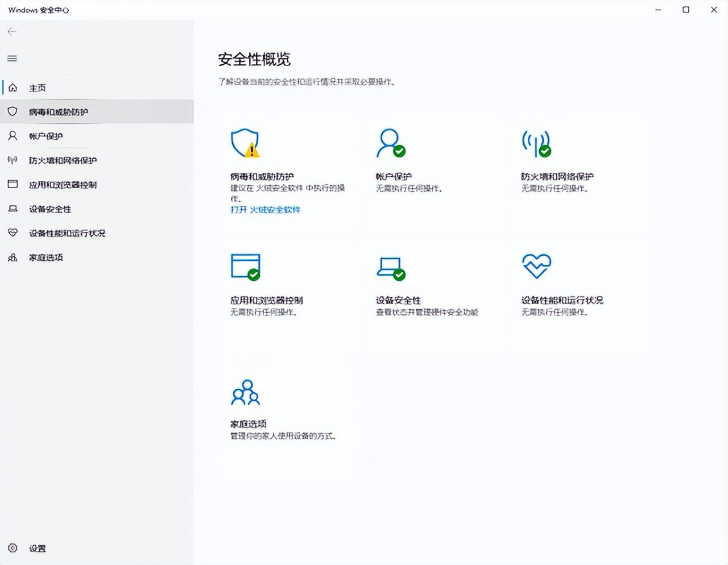728x565 pixels.
Task: Click the heart icon for 设备性能和运行状况 in sidebar
Action: pyautogui.click(x=13, y=233)
